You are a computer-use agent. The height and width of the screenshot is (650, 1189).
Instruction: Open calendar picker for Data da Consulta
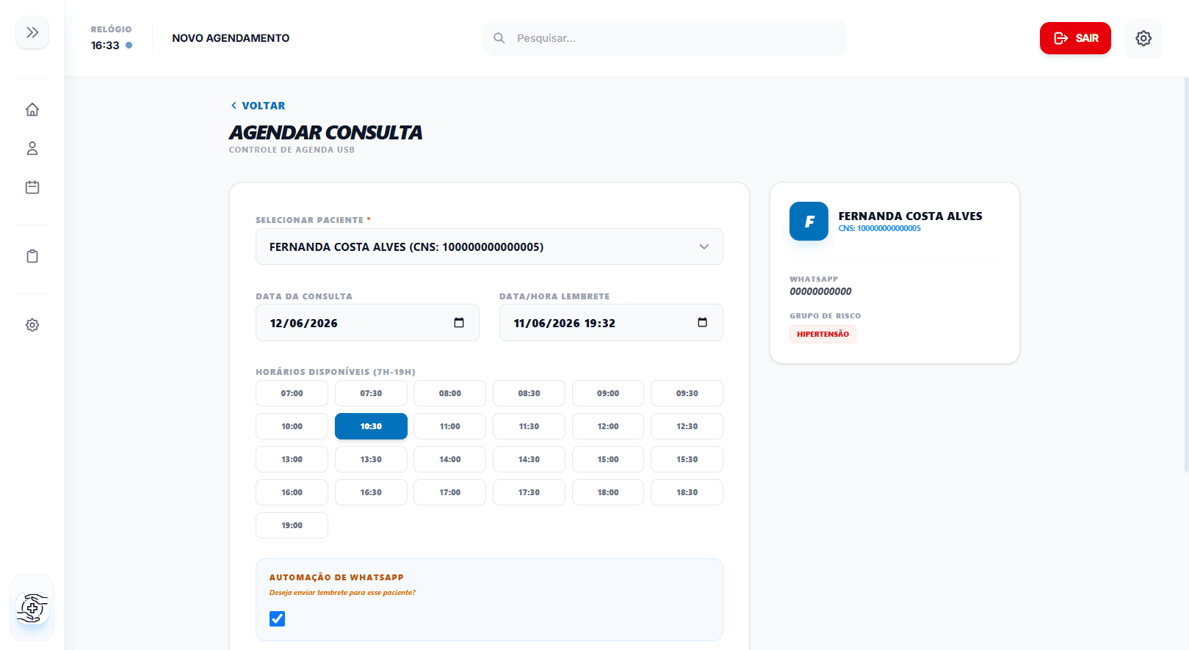(459, 323)
